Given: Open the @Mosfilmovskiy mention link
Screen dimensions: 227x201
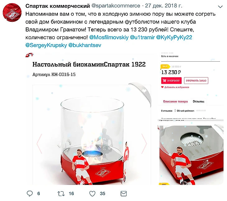Looking at the screenshot, I should pos(109,37).
